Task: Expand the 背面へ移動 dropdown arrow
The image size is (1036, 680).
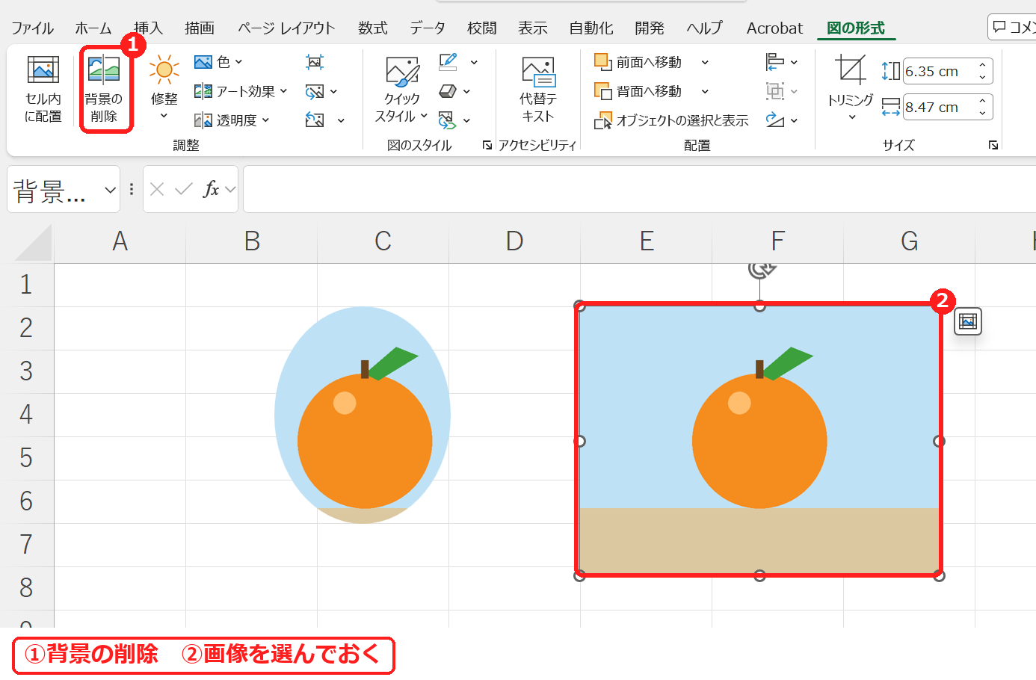Action: click(x=705, y=91)
